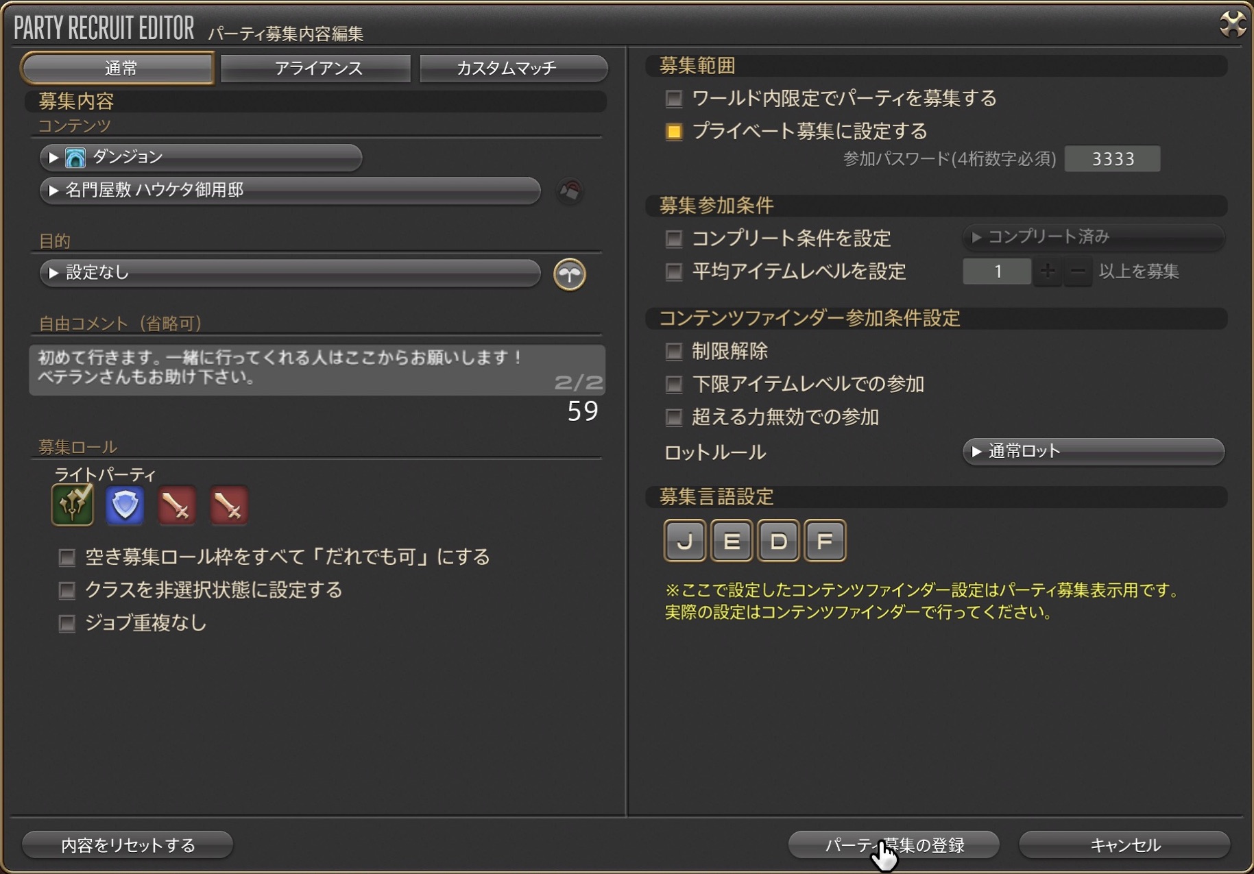Click the round icon next to ハウケタ御用邸

[570, 191]
